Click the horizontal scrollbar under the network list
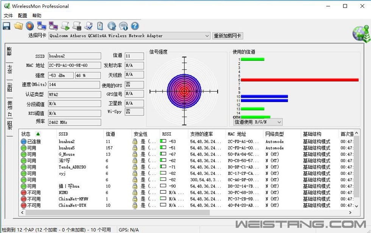The width and height of the screenshot is (371, 233). 114,213
